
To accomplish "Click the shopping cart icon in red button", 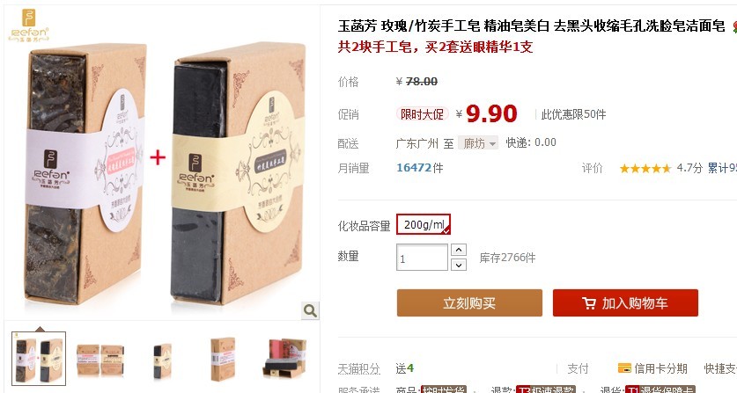I will coord(589,302).
